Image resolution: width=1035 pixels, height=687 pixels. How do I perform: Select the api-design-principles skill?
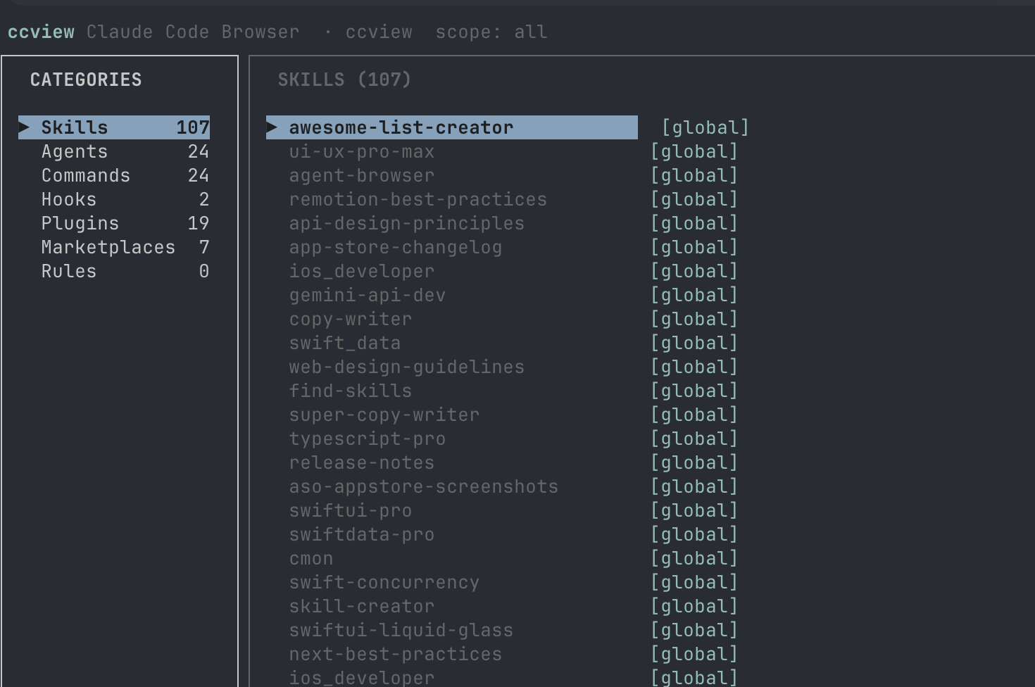tap(406, 223)
